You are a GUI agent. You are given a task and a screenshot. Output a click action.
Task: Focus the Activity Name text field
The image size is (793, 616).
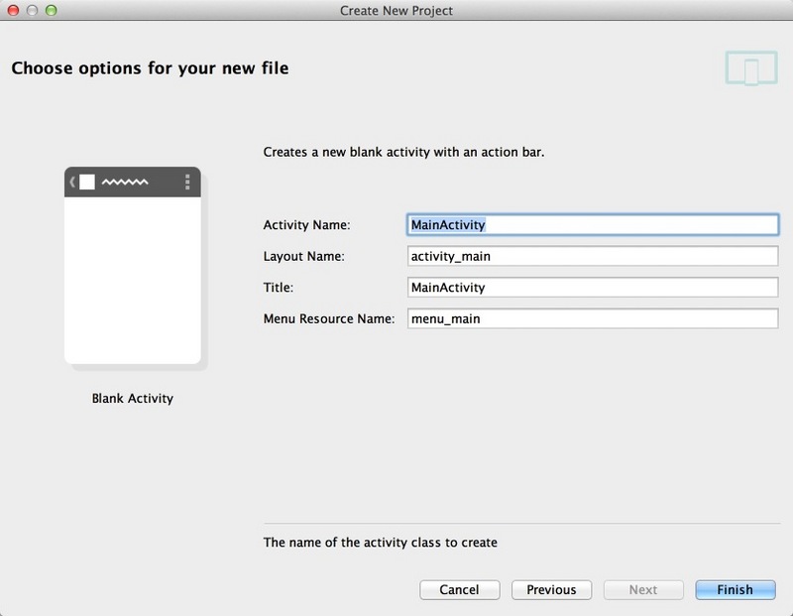tap(593, 225)
